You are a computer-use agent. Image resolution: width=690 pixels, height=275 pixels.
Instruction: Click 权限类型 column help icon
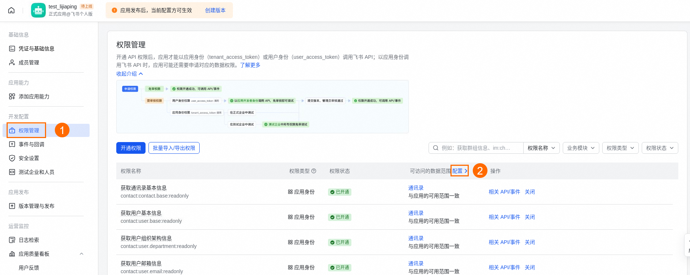tap(314, 171)
